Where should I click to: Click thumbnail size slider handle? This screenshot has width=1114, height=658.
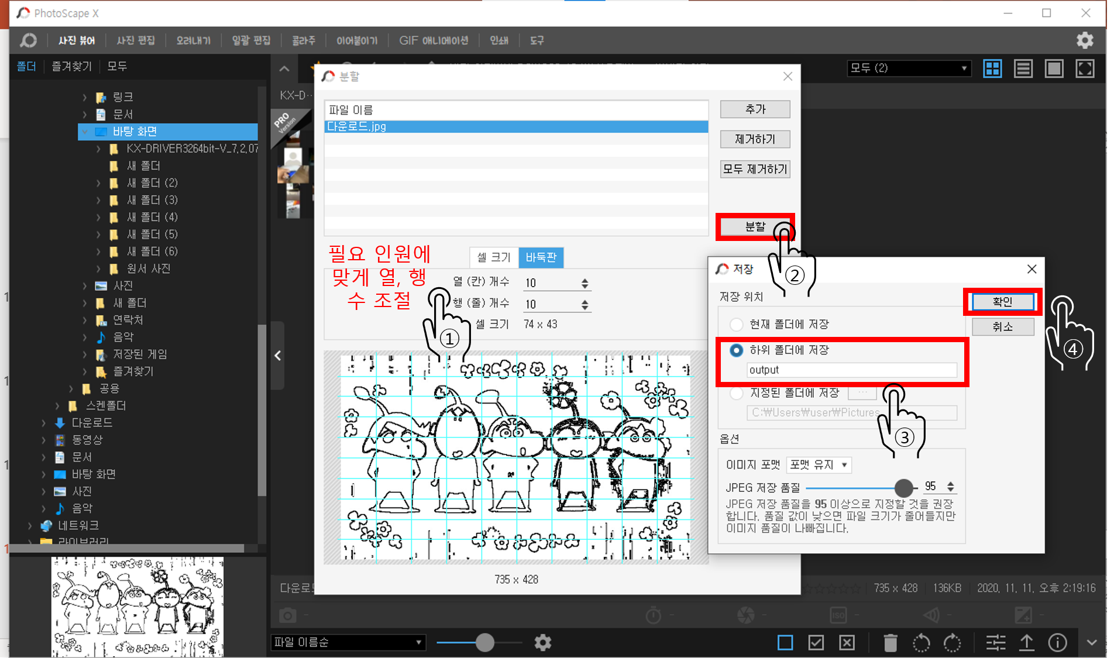pyautogui.click(x=484, y=642)
